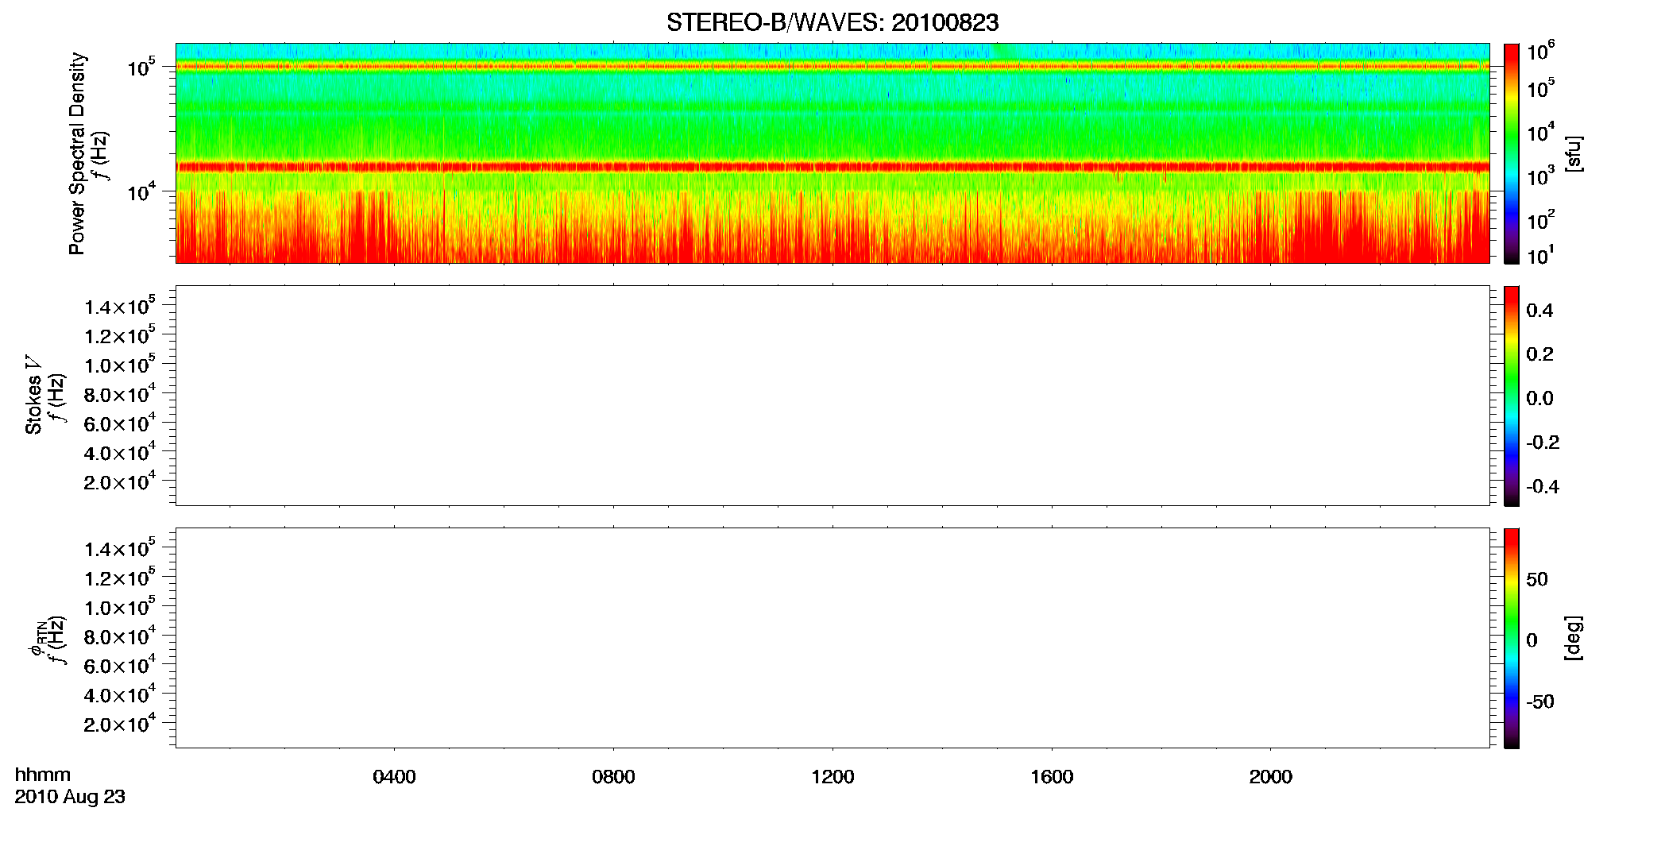Screen dimensions: 1665x858
Task: Click the 1200 time tick label
Action: click(x=832, y=777)
